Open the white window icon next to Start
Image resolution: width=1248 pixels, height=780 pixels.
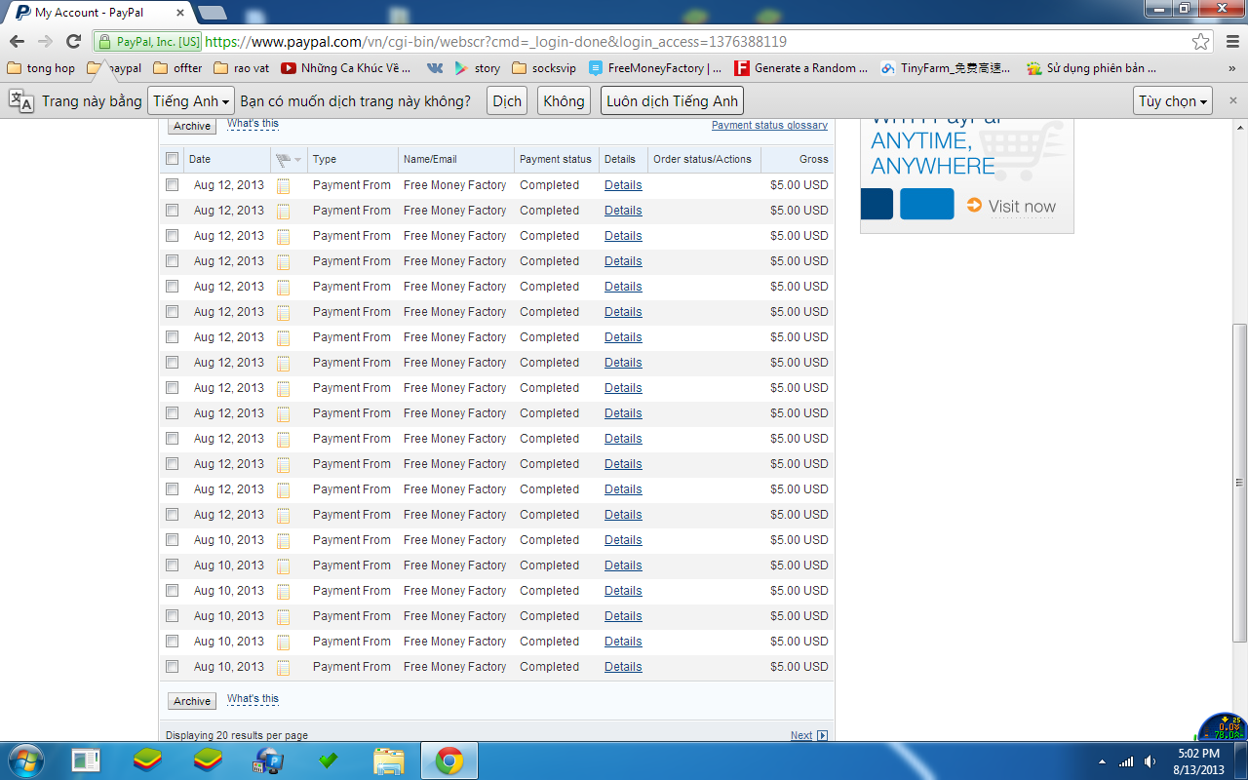87,760
